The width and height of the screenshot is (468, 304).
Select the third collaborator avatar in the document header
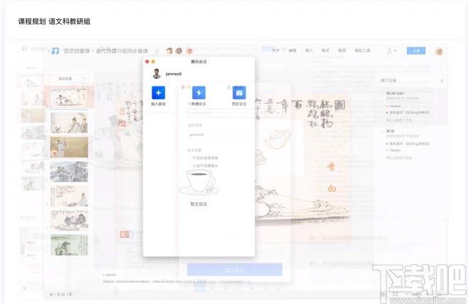tap(189, 51)
